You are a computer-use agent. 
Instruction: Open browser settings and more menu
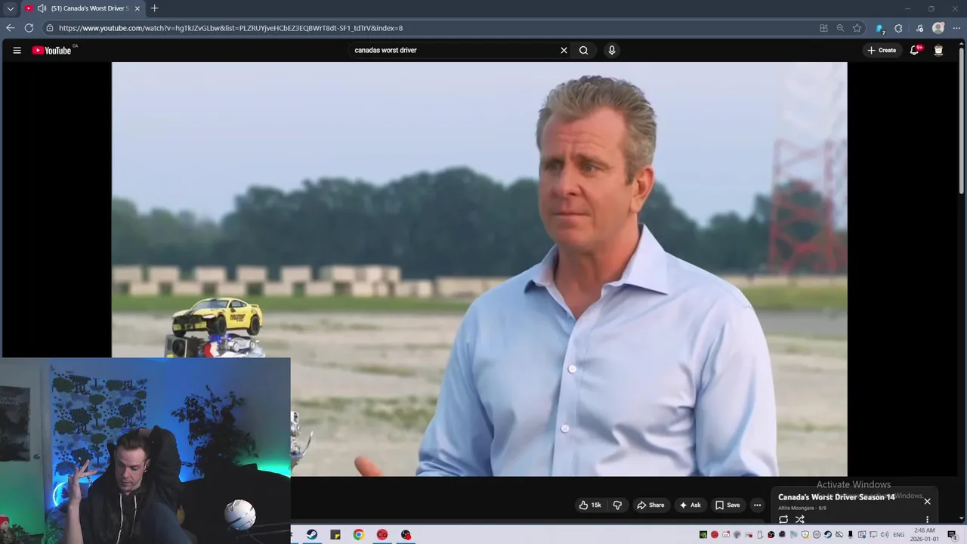pyautogui.click(x=956, y=28)
